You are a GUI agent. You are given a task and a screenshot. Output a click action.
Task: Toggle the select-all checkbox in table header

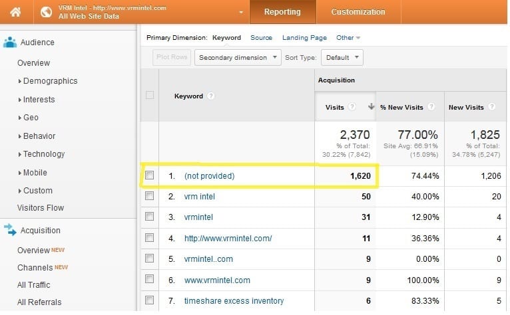pyautogui.click(x=150, y=95)
